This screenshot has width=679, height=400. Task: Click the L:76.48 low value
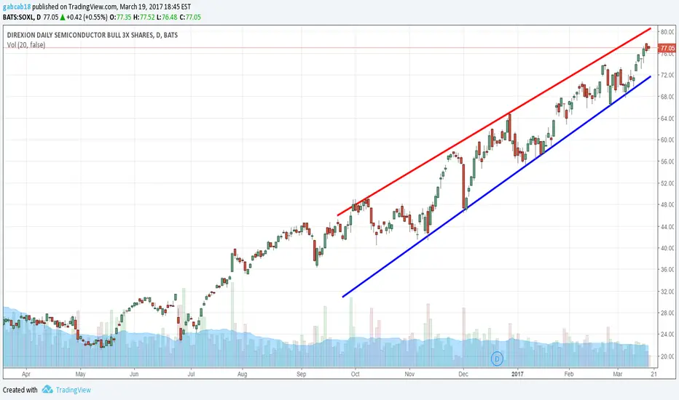pyautogui.click(x=167, y=17)
